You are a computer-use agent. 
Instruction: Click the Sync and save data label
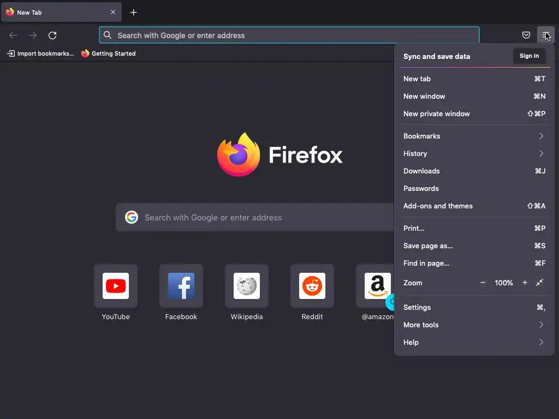click(x=437, y=56)
